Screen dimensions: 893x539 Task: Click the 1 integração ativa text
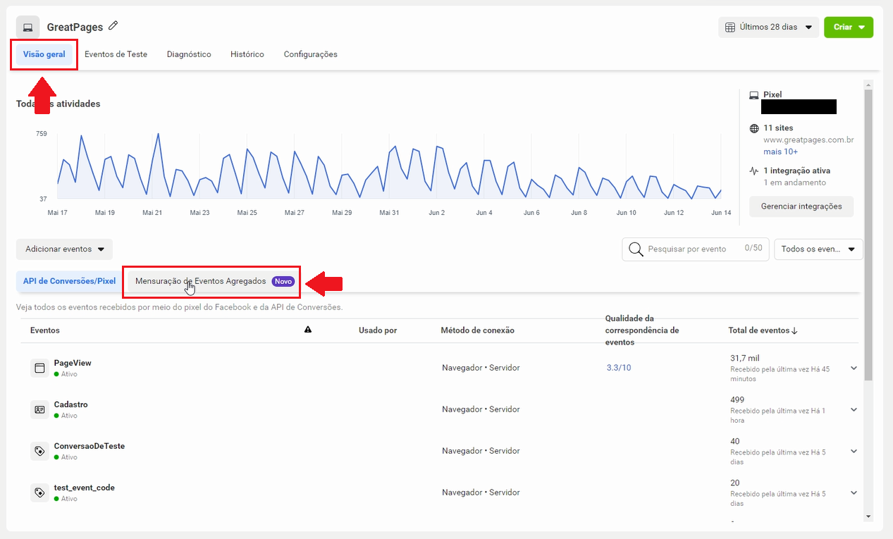797,171
